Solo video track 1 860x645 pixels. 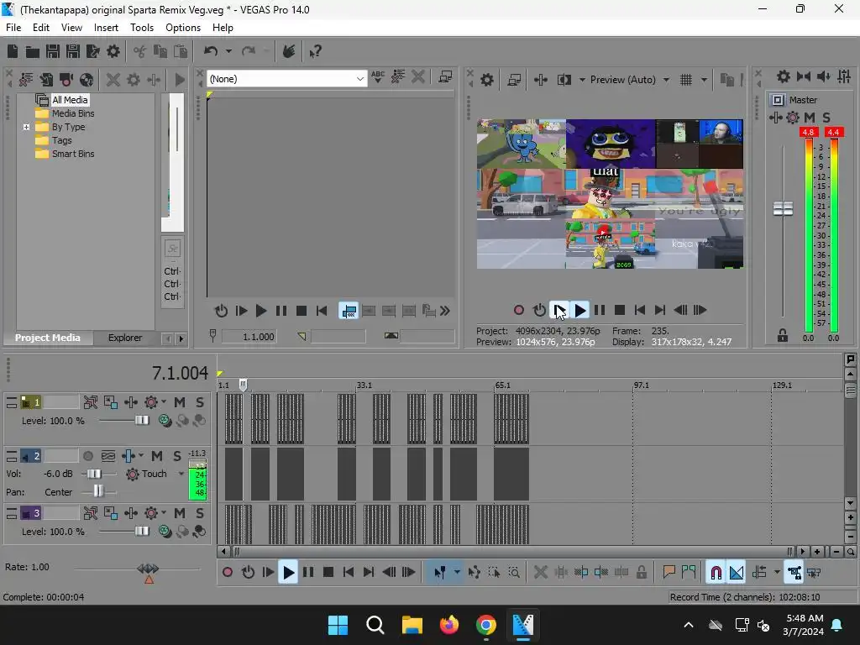[x=200, y=402]
